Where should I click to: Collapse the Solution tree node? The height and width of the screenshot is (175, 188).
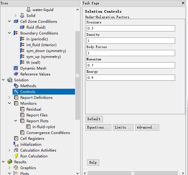point(3,80)
